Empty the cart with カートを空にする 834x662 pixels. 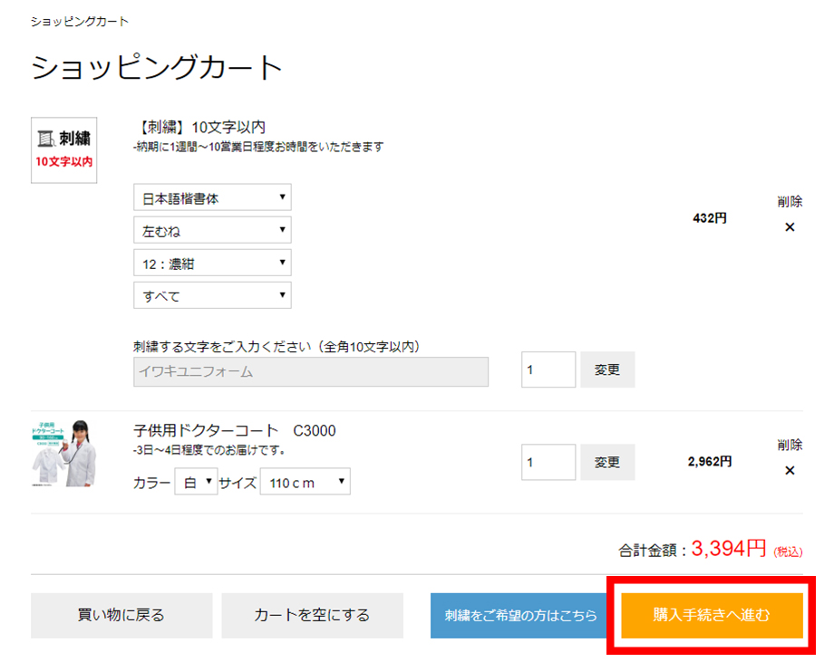pos(312,616)
